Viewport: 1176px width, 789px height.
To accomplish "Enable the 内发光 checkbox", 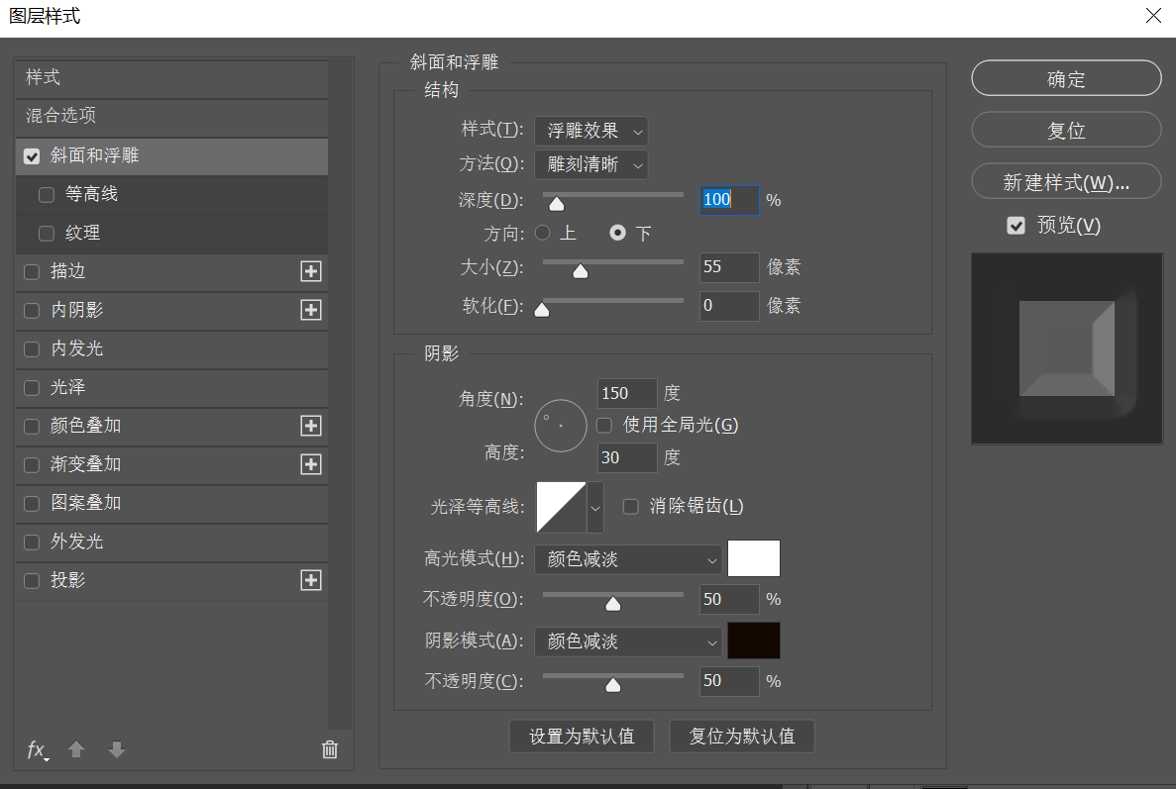I will [x=32, y=349].
